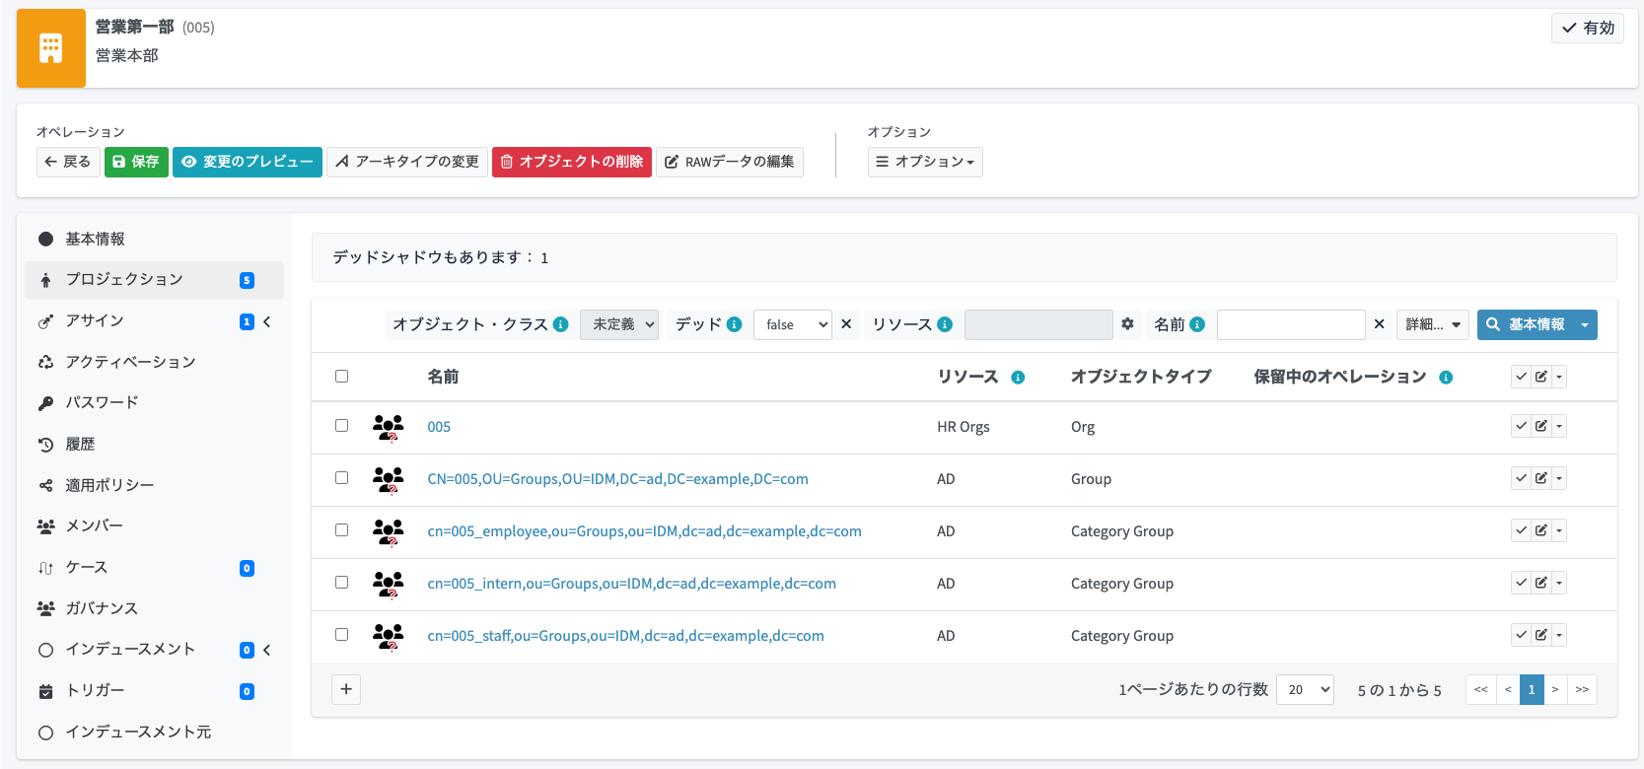Image resolution: width=1644 pixels, height=769 pixels.
Task: Click enable checkmark for 005 HR Orgs row
Action: pos(1522,427)
